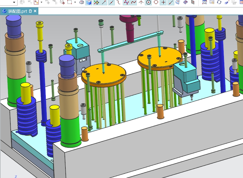This screenshot has height=178, width=243.
Task: Choose the Rectangle selection method icon
Action: pos(70,2)
